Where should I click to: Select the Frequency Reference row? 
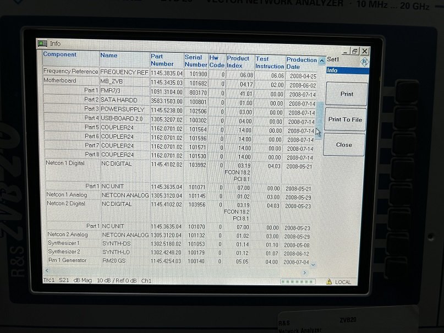(179, 73)
